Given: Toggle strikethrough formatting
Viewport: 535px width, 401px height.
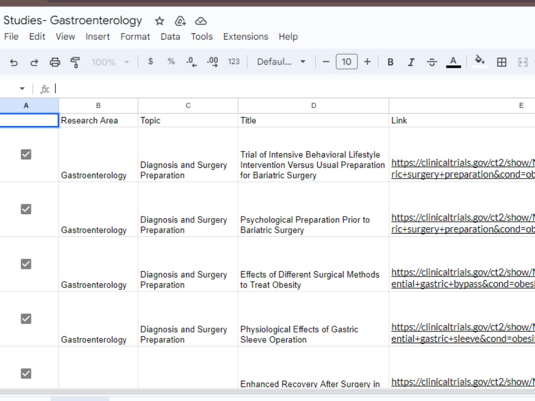Looking at the screenshot, I should 432,62.
